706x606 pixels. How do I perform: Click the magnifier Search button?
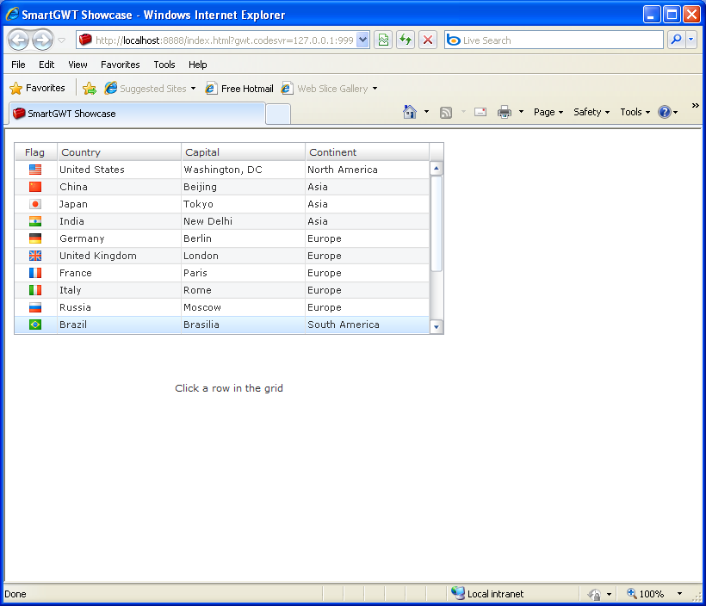tap(676, 40)
